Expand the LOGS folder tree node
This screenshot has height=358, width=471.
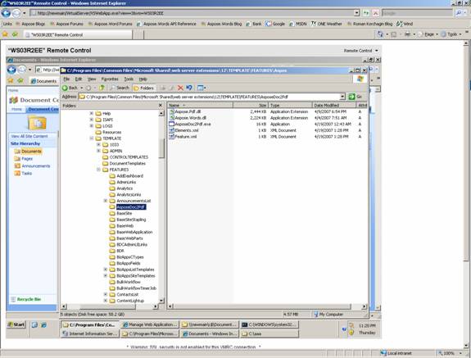(91, 126)
